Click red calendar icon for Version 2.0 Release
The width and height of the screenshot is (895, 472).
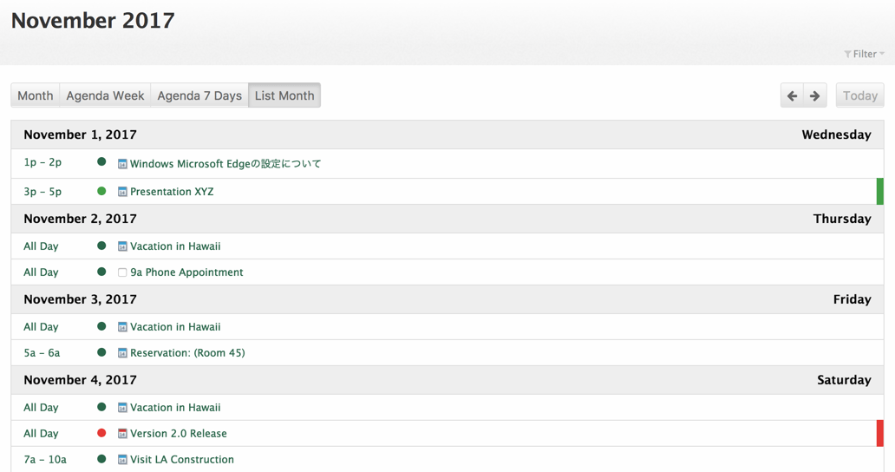122,434
